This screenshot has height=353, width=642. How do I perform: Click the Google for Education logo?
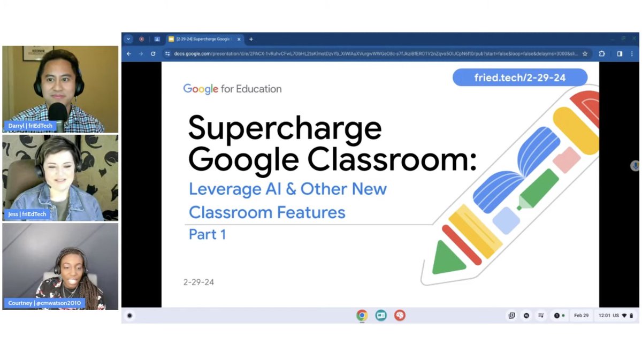coord(232,89)
